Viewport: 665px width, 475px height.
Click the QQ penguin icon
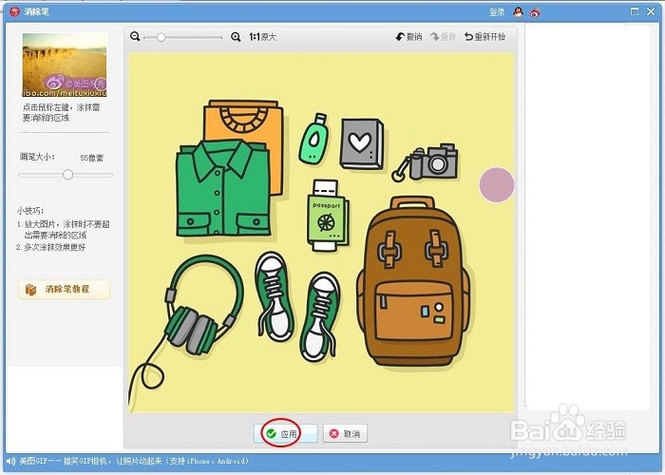[518, 12]
